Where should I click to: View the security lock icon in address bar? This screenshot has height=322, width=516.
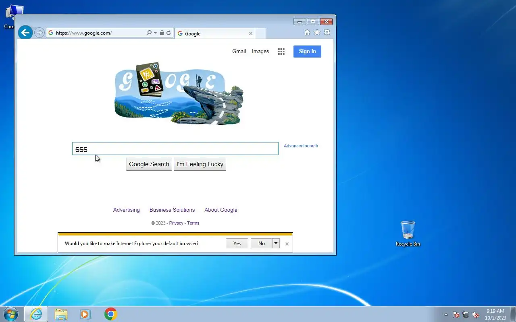[x=162, y=33]
